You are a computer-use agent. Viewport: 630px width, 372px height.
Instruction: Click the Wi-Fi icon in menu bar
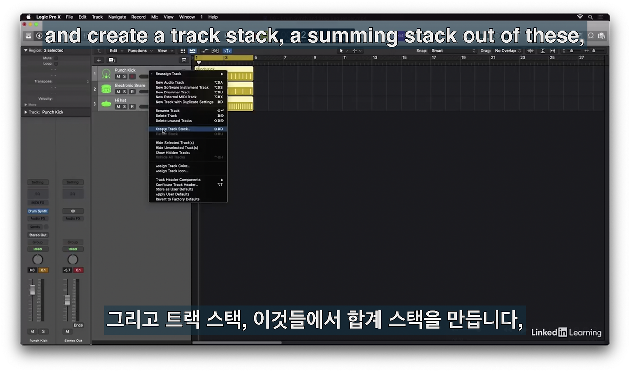(580, 17)
